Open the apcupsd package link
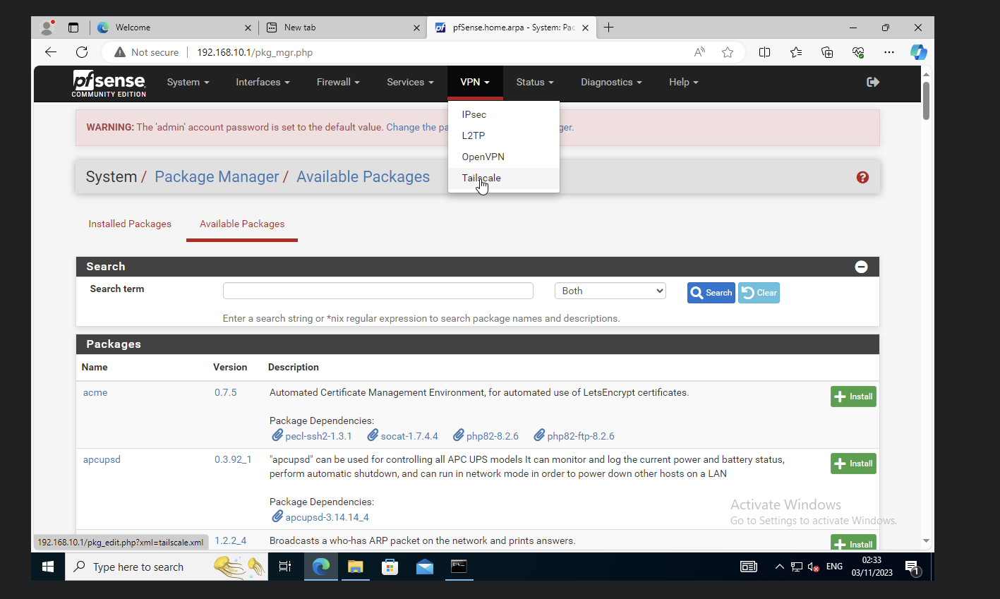 point(102,459)
